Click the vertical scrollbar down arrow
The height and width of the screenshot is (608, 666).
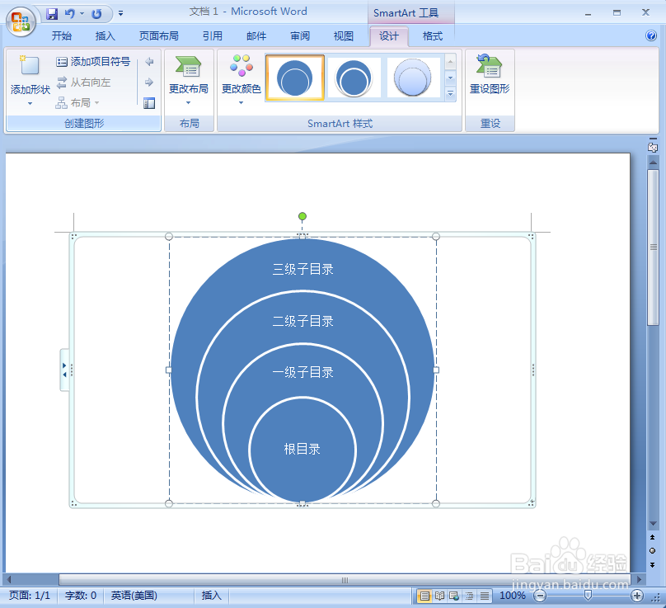click(653, 524)
